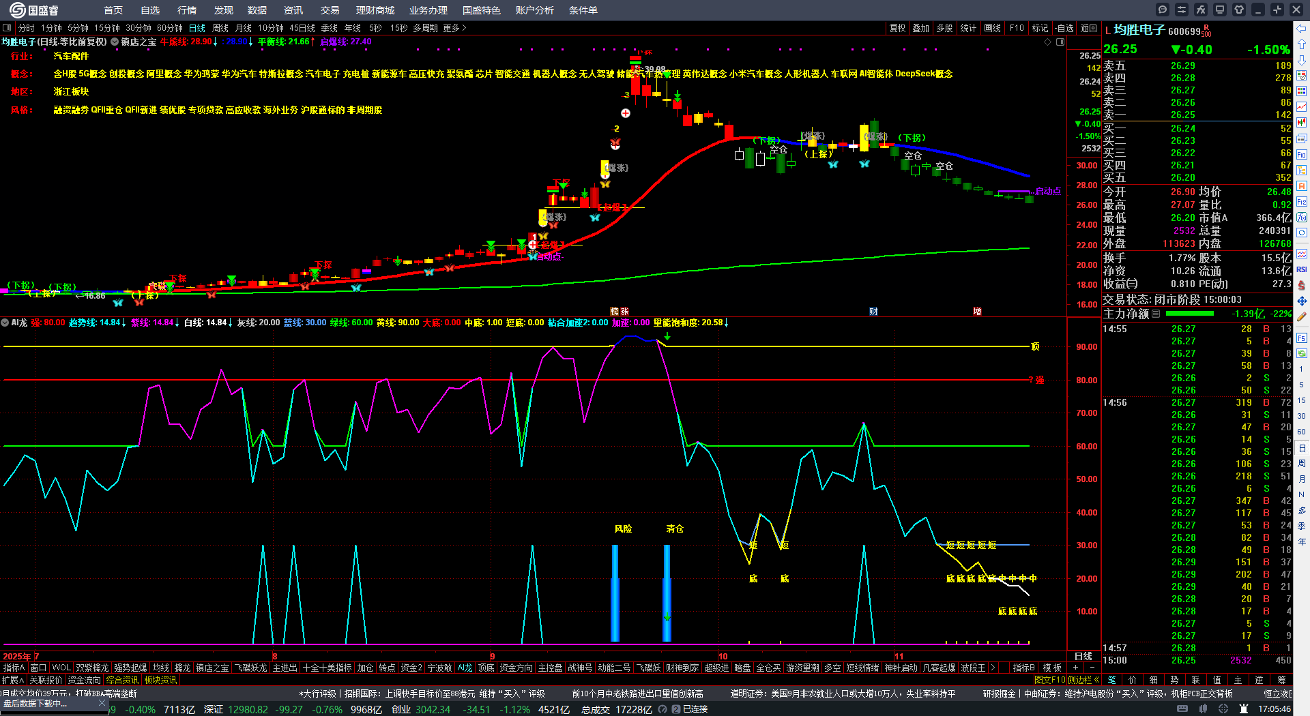
Task: Click the 返回 back button
Action: coord(1089,28)
